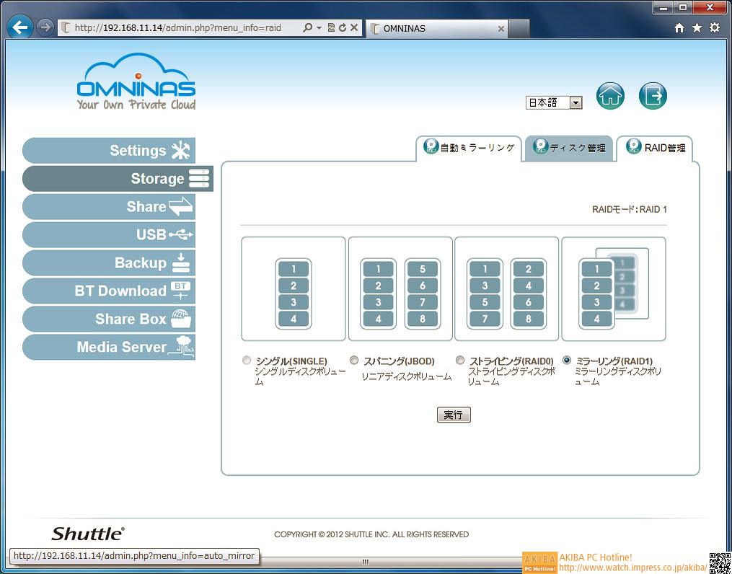Click the logout door icon
This screenshot has width=732, height=574.
pos(653,96)
